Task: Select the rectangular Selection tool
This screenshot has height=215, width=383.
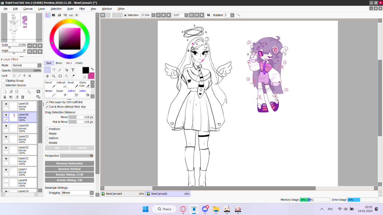Action: pos(48,70)
